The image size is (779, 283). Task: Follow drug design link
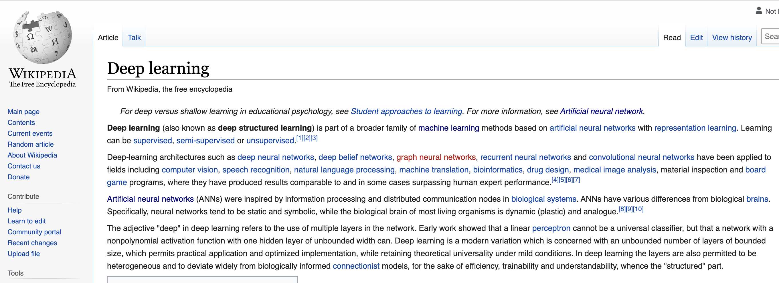click(548, 170)
